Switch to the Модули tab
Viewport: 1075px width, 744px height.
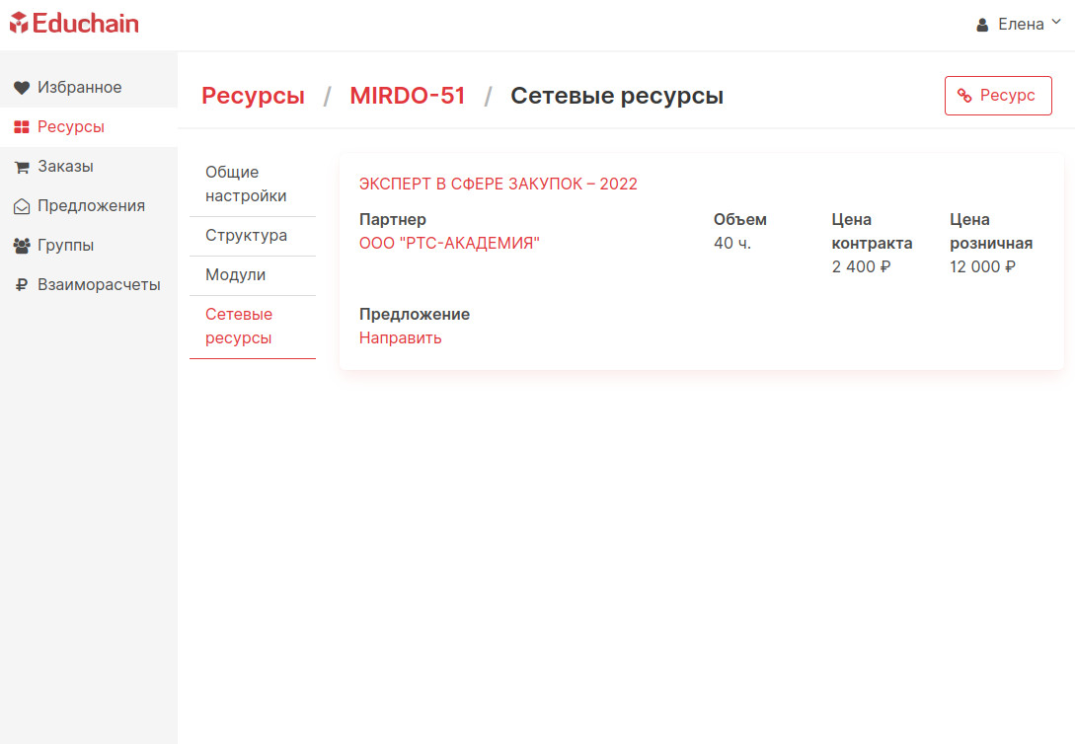coord(253,275)
